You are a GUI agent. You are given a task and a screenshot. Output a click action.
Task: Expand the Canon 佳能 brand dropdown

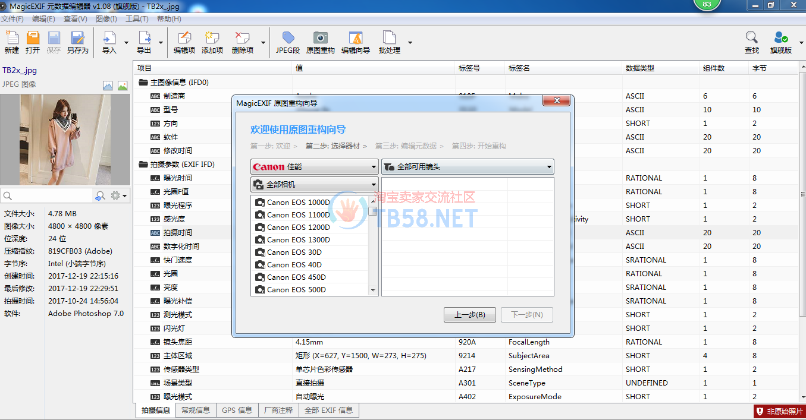click(314, 167)
